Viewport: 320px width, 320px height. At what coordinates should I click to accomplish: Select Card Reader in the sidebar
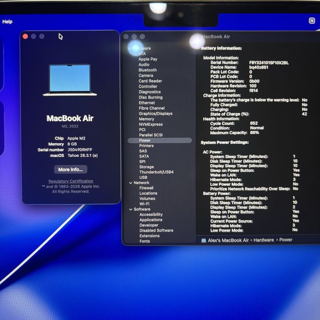(x=150, y=81)
